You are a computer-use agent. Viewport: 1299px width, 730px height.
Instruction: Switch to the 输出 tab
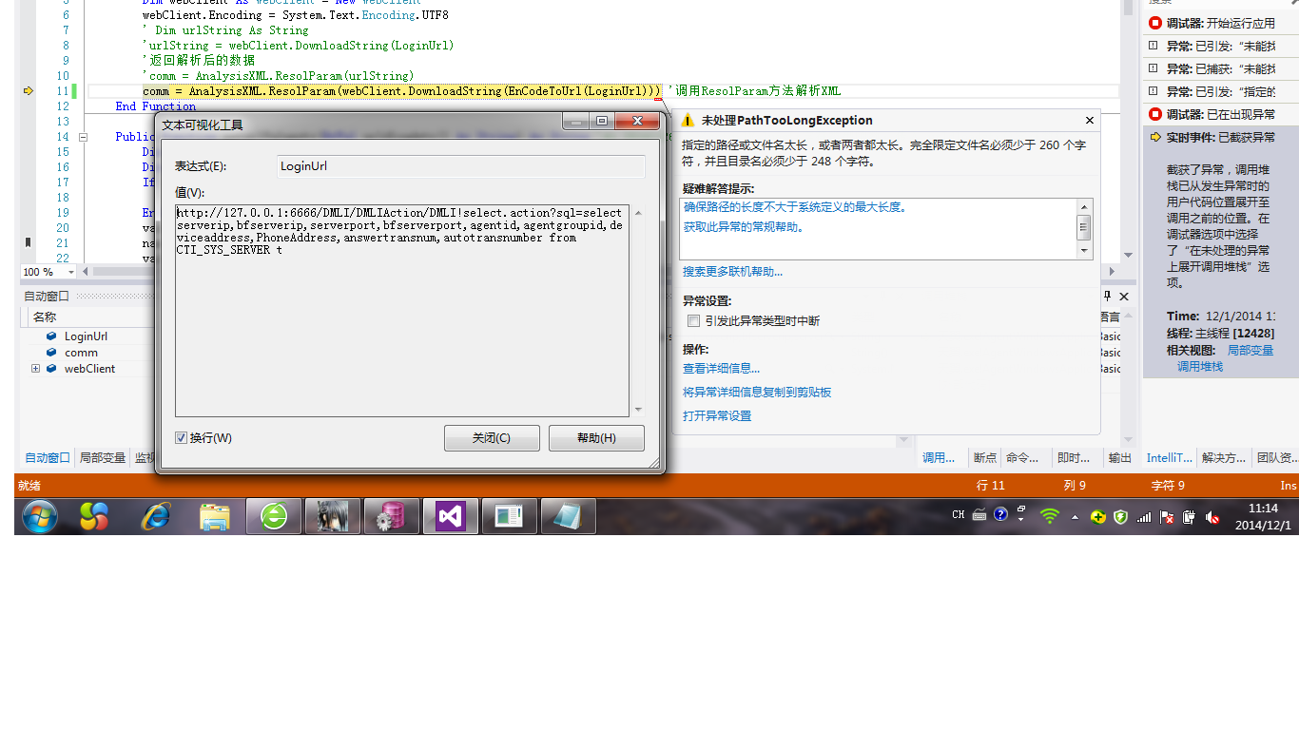(1120, 457)
